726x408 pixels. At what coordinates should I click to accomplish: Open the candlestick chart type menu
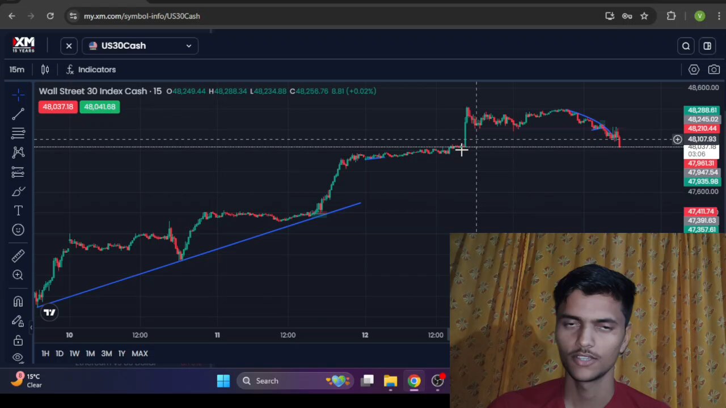pyautogui.click(x=45, y=69)
